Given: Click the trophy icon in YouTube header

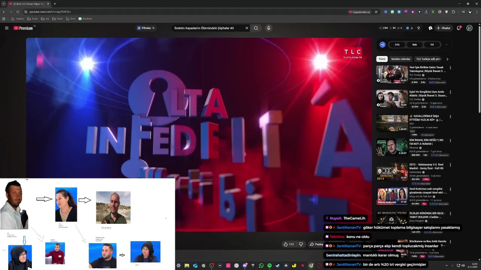Looking at the screenshot, I should [419, 28].
